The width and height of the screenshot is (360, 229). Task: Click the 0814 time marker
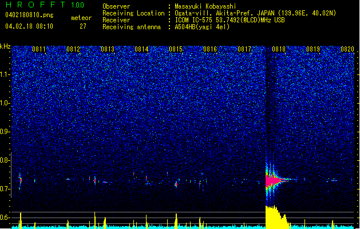[x=141, y=49]
